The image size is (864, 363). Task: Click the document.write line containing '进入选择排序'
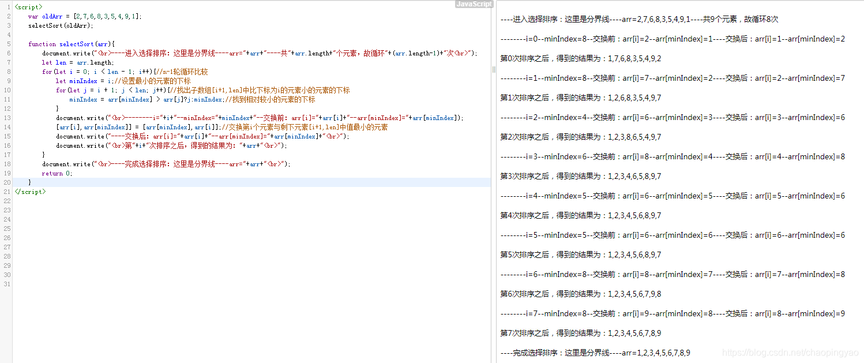260,53
